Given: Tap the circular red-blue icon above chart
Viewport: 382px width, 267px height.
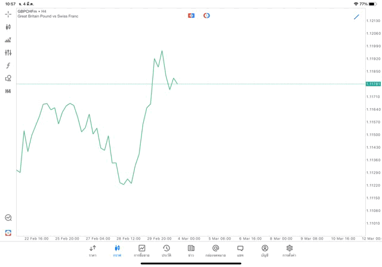Looking at the screenshot, I should pos(207,16).
